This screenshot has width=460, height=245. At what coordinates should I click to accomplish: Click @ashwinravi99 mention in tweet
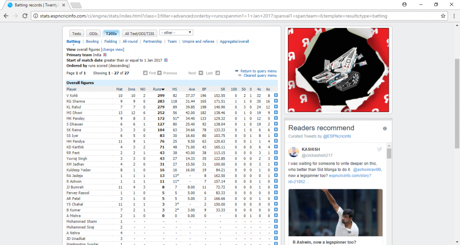(367, 170)
